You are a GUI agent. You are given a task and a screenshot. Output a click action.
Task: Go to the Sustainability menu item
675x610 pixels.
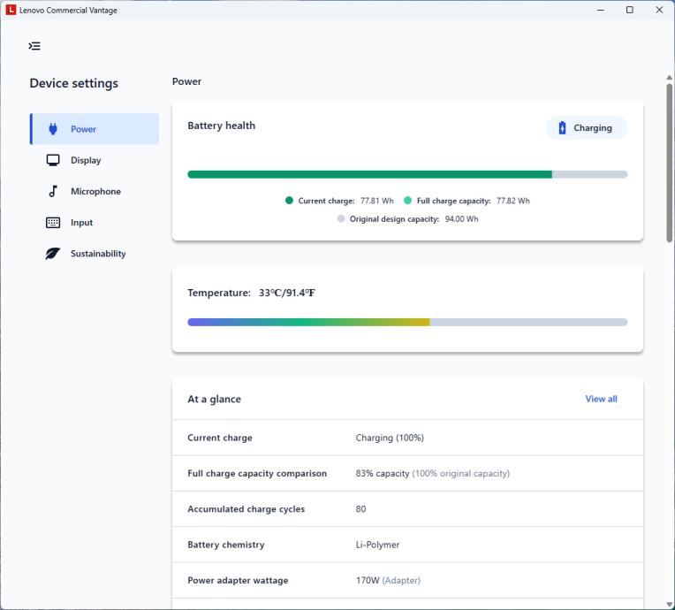98,254
